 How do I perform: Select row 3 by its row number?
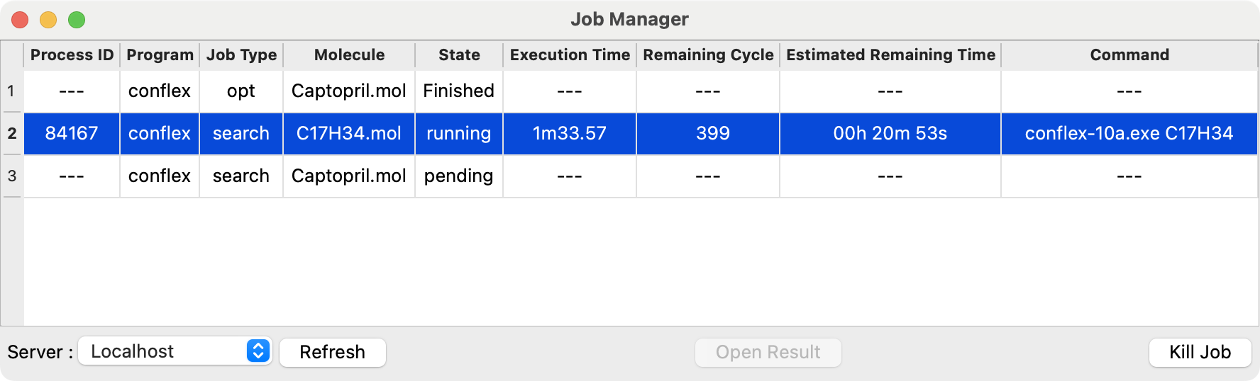(11, 176)
